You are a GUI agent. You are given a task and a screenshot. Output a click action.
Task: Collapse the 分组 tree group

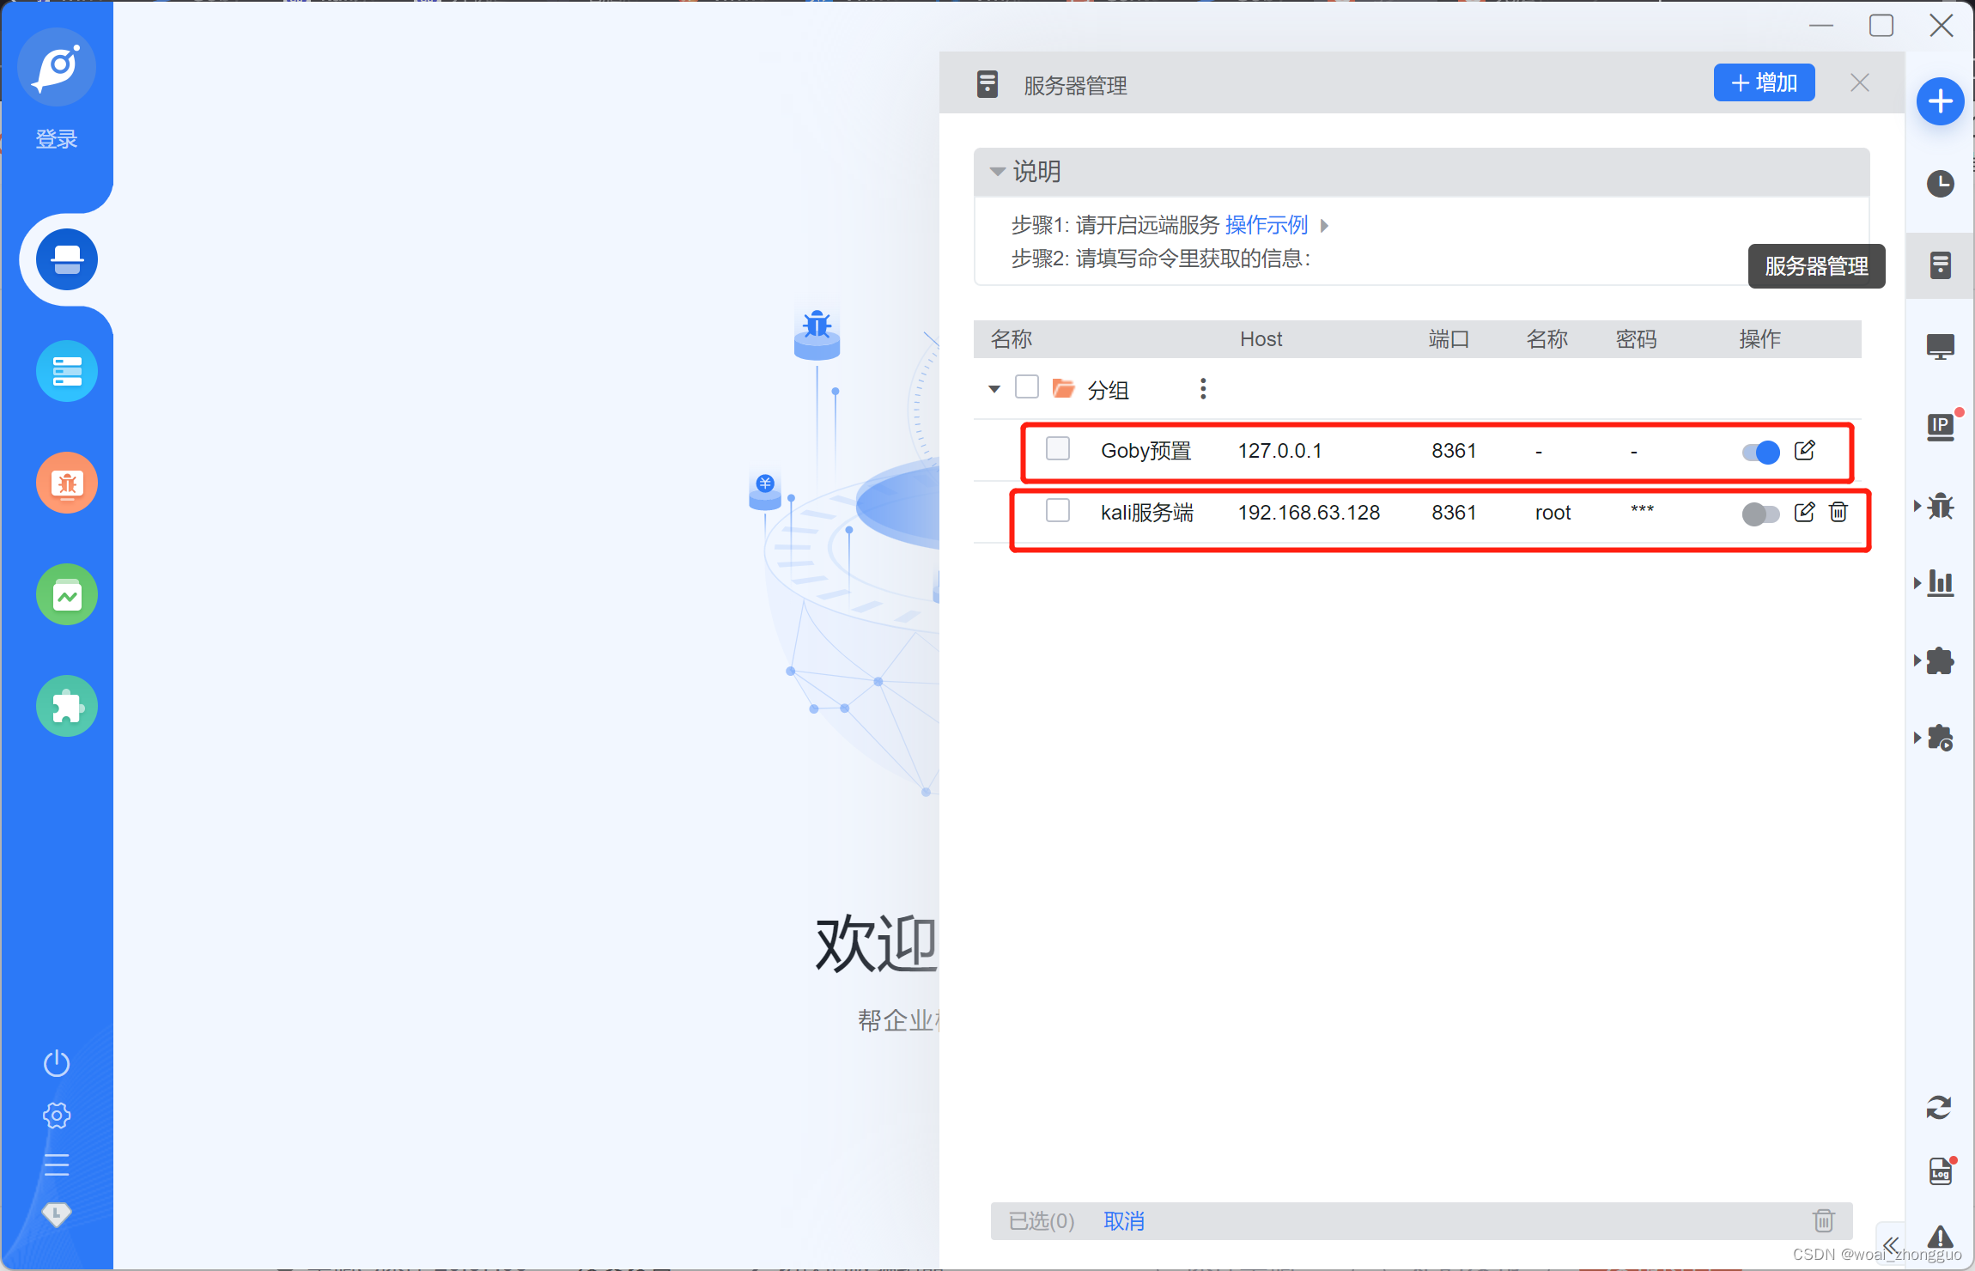(x=994, y=389)
